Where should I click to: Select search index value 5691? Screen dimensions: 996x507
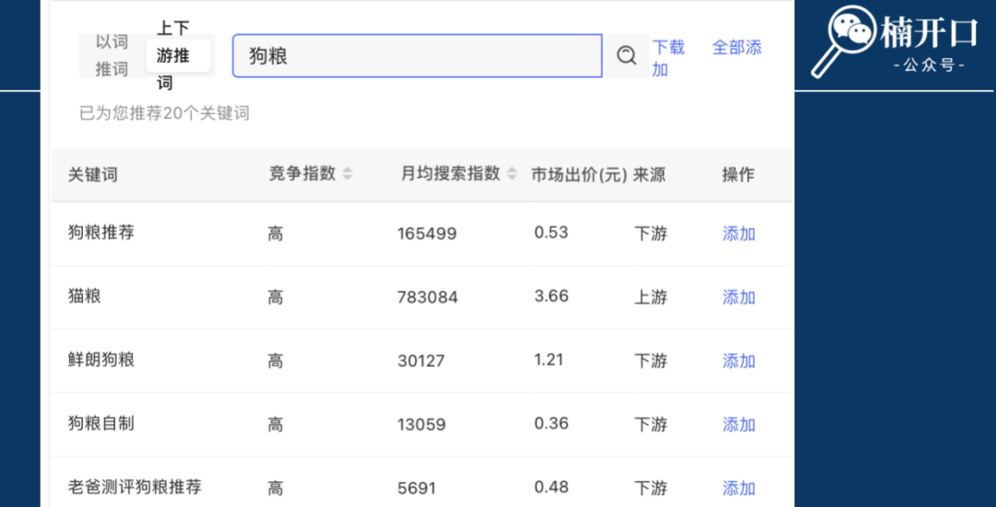[x=417, y=489]
